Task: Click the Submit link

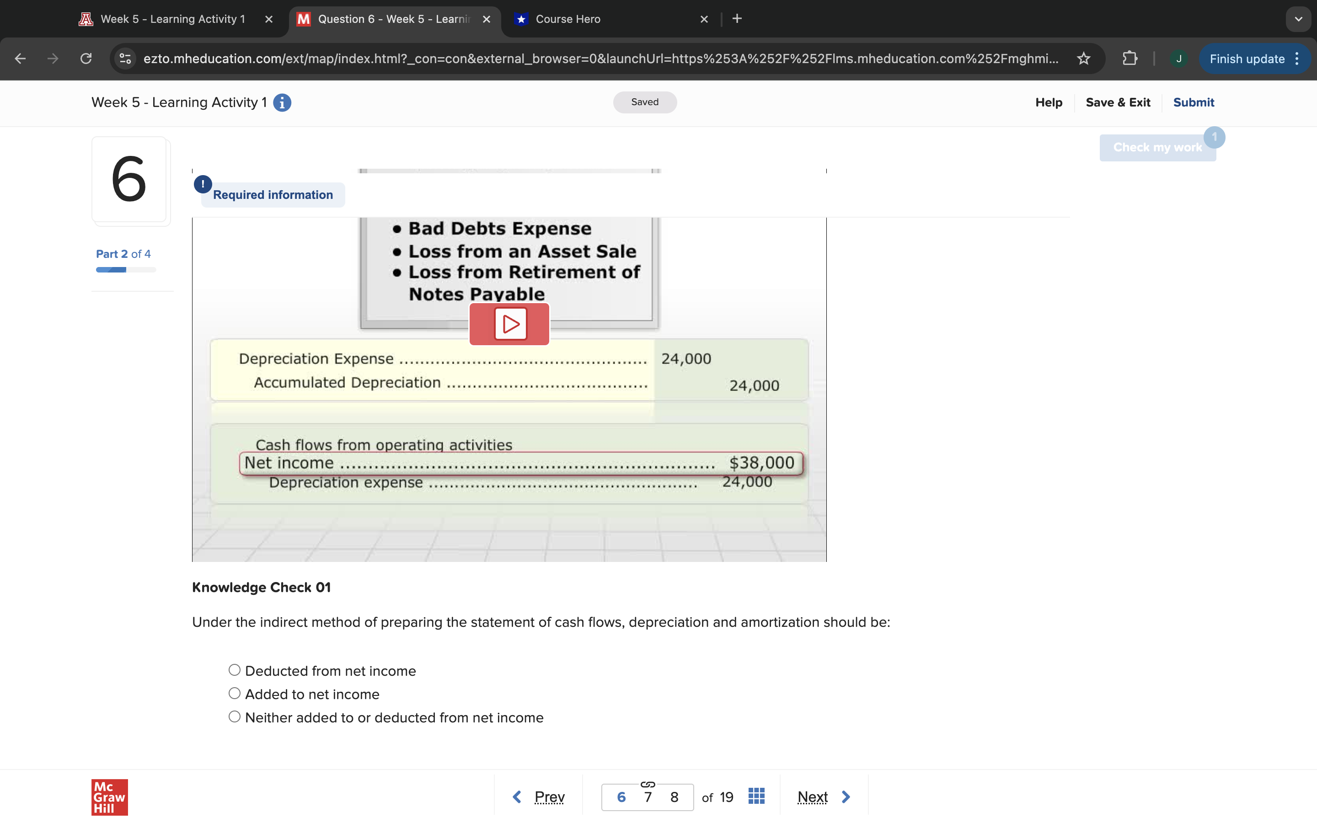Action: [x=1193, y=102]
